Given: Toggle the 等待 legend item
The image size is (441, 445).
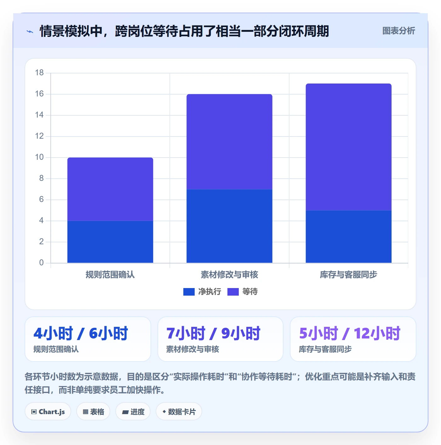Looking at the screenshot, I should coord(243,292).
